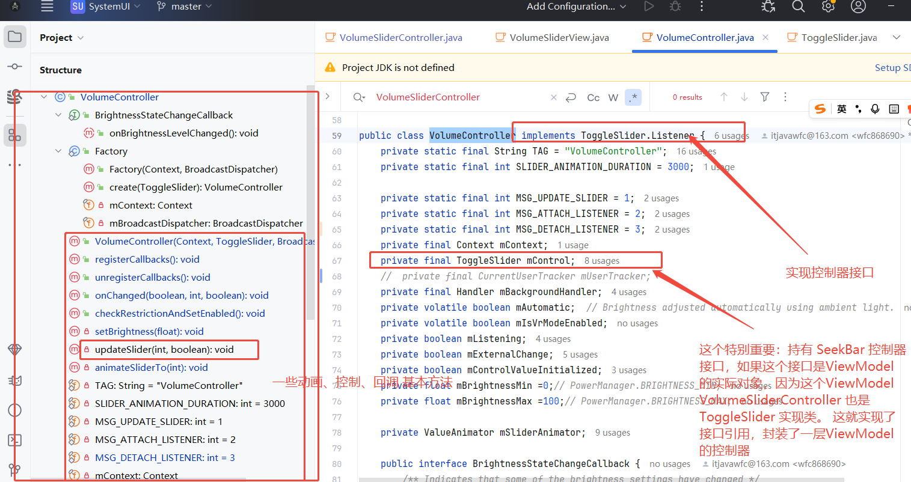This screenshot has width=911, height=482.
Task: Switch to VolumeSliderView.java tab
Action: click(x=552, y=37)
